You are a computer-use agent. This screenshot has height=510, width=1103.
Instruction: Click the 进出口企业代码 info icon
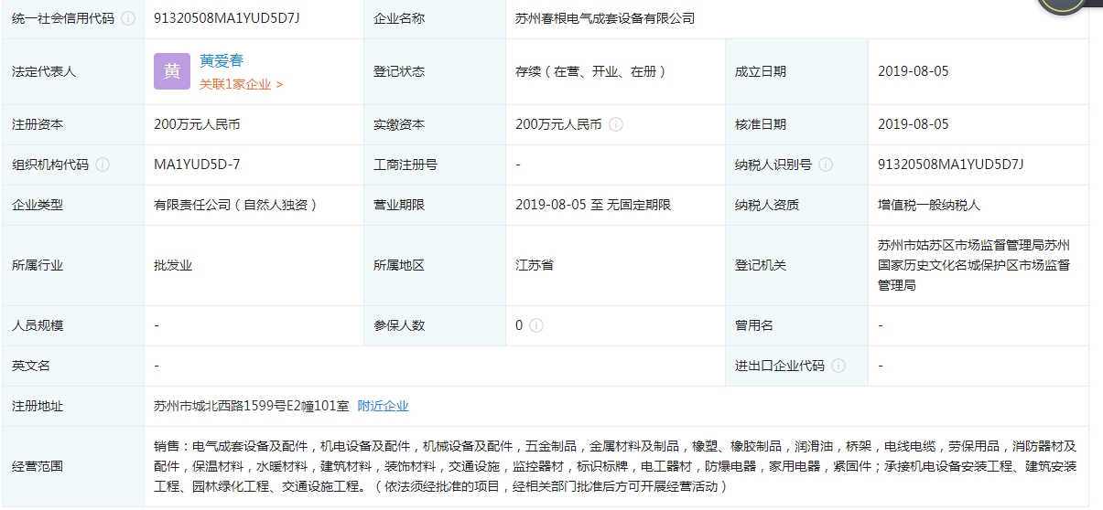point(838,366)
